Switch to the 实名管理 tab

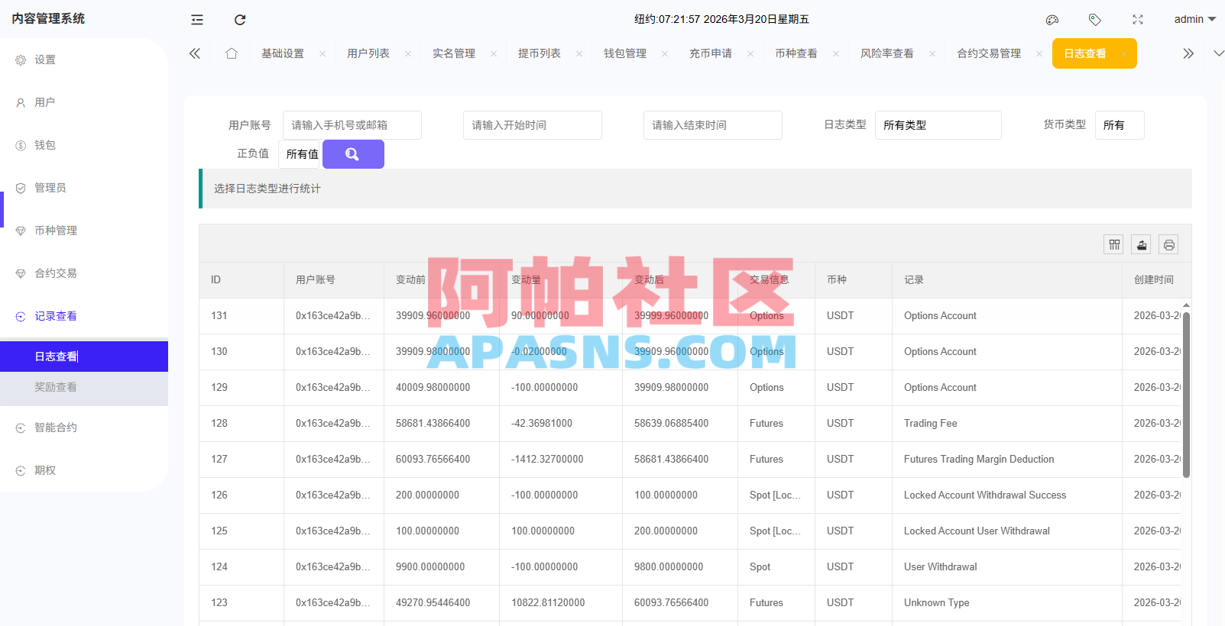click(x=454, y=53)
